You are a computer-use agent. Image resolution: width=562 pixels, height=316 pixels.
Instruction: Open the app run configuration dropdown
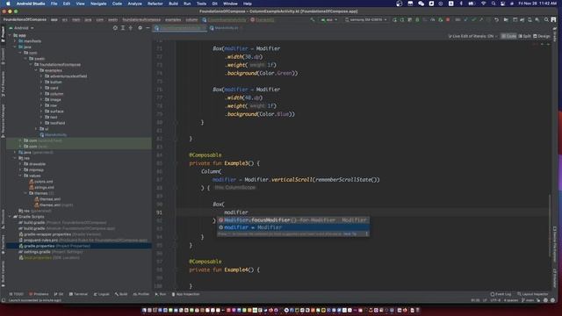pos(329,19)
